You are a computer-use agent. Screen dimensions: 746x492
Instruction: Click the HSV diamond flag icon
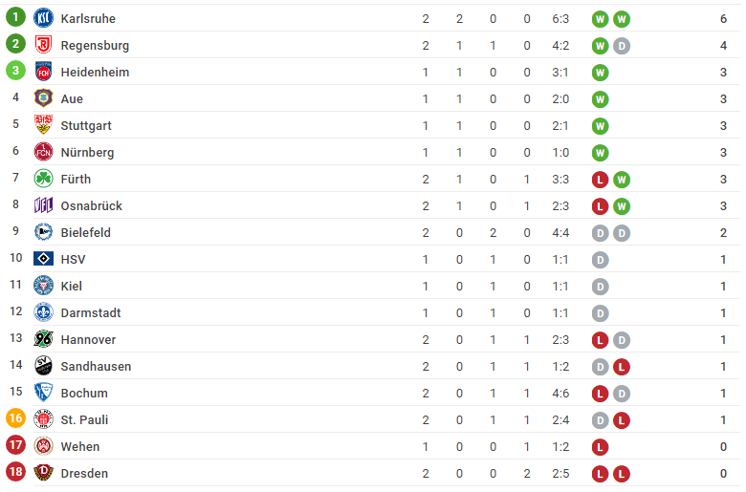click(43, 259)
